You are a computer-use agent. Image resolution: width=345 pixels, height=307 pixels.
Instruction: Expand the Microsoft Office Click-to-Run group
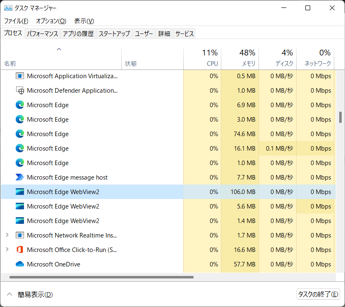pyautogui.click(x=7, y=249)
